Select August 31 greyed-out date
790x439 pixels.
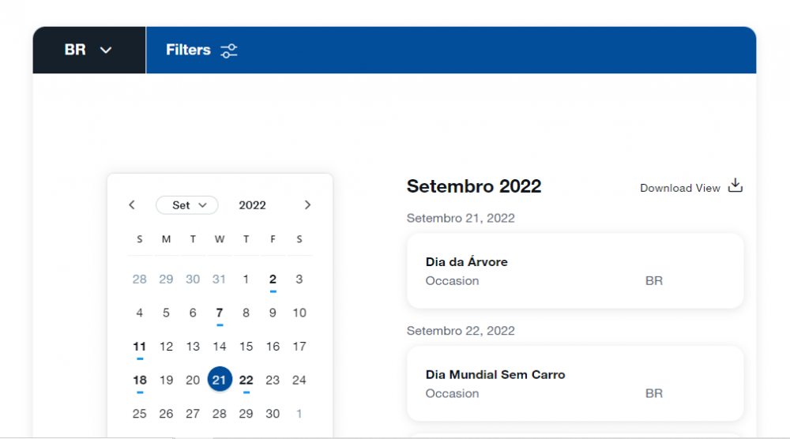click(220, 279)
